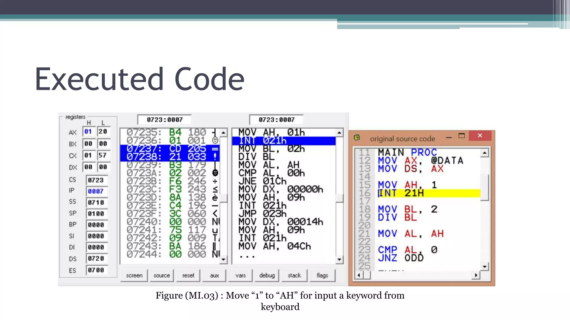Click the DS register field 0720

(96, 259)
